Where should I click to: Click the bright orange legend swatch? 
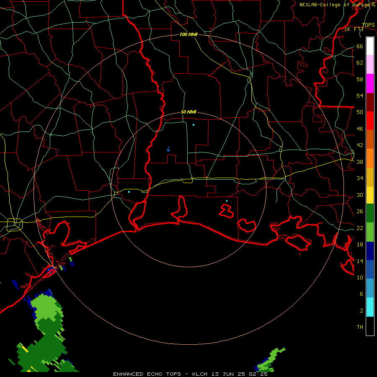[370, 158]
